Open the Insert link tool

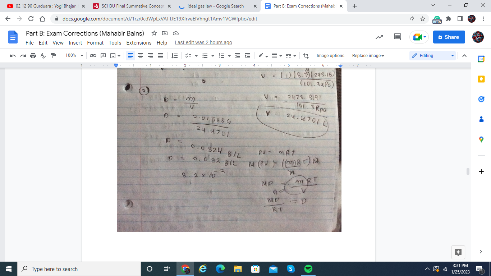(93, 55)
